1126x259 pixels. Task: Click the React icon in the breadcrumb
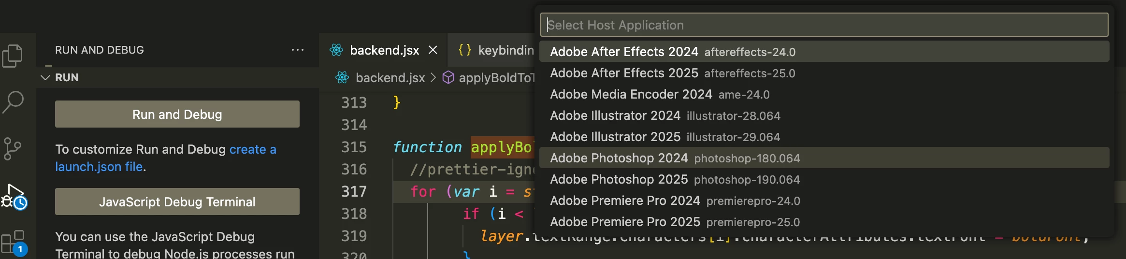coord(342,77)
